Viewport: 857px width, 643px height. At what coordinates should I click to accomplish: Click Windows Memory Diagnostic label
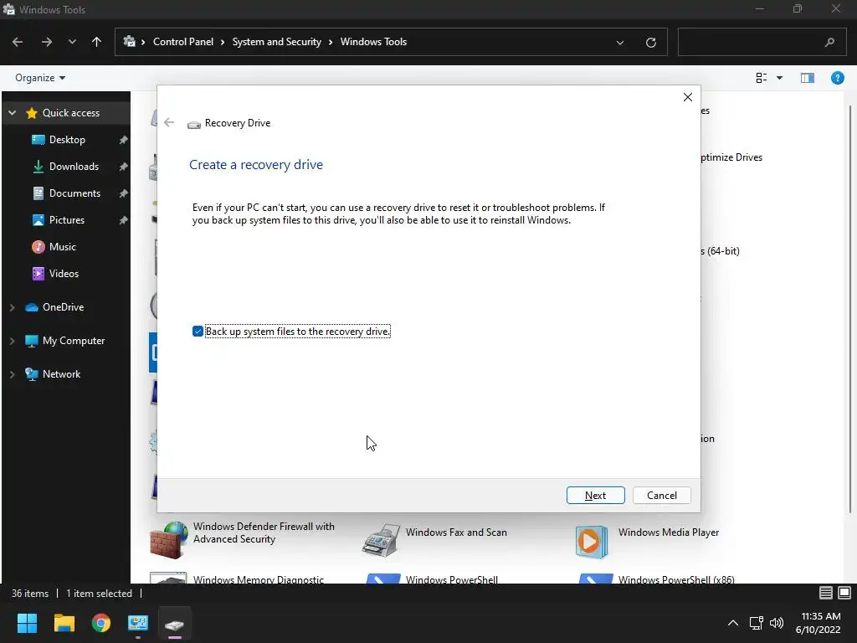(x=259, y=579)
